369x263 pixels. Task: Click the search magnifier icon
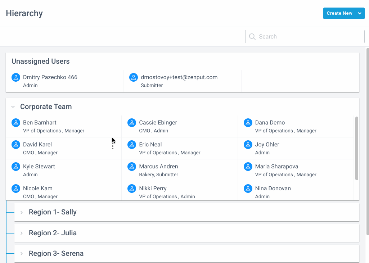[252, 36]
